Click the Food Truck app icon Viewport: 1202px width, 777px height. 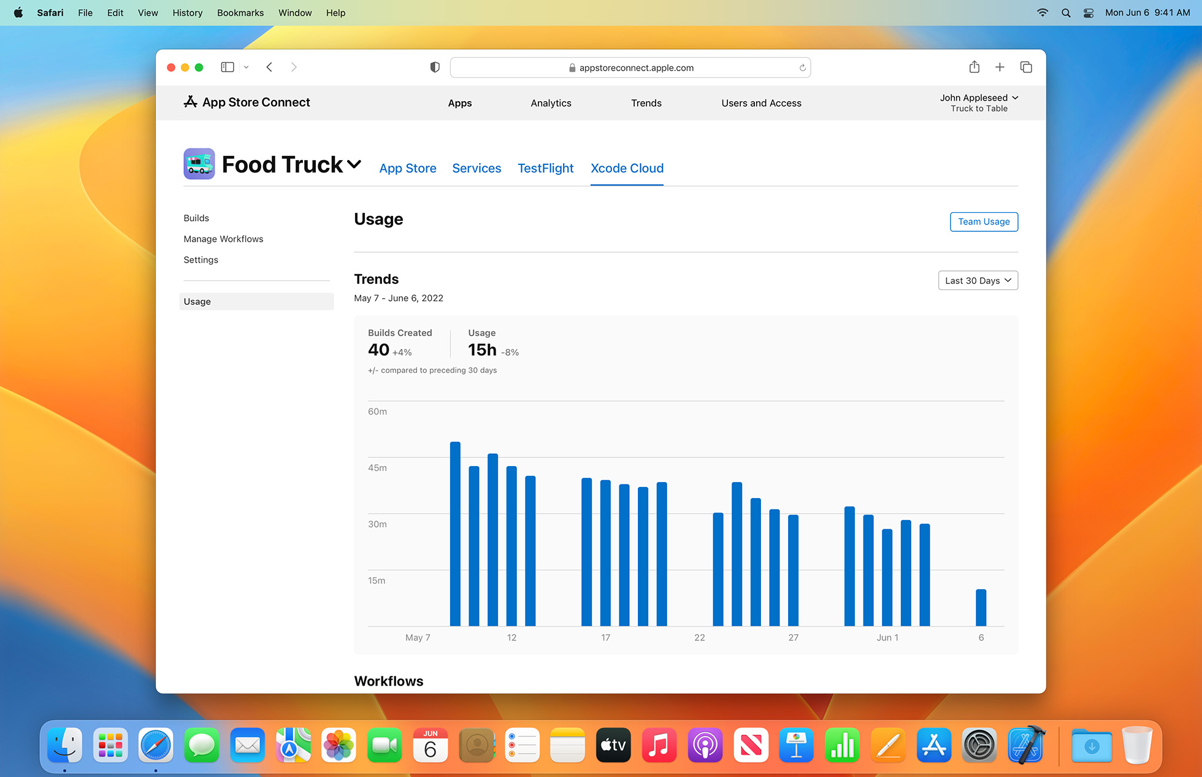point(199,164)
